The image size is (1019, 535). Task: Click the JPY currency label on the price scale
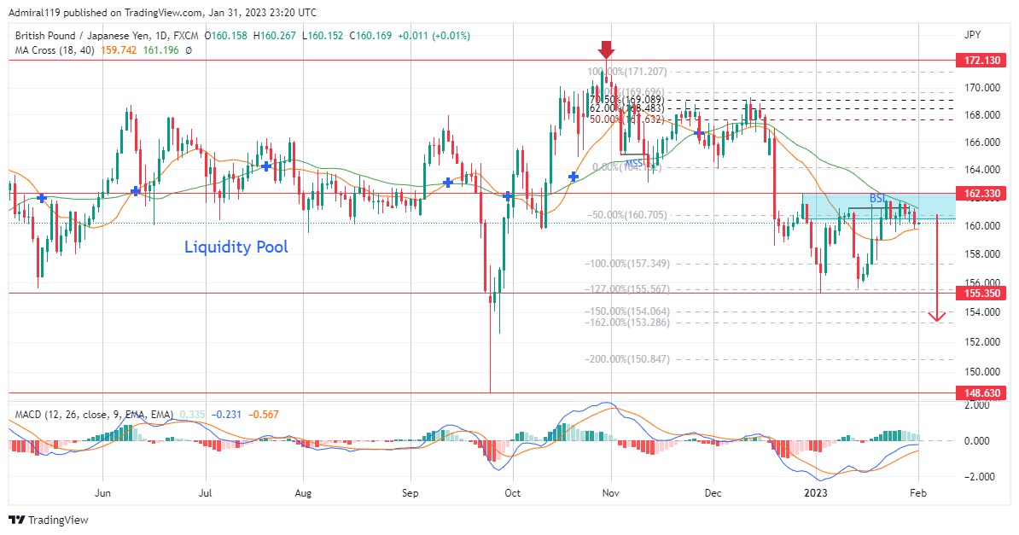(972, 35)
